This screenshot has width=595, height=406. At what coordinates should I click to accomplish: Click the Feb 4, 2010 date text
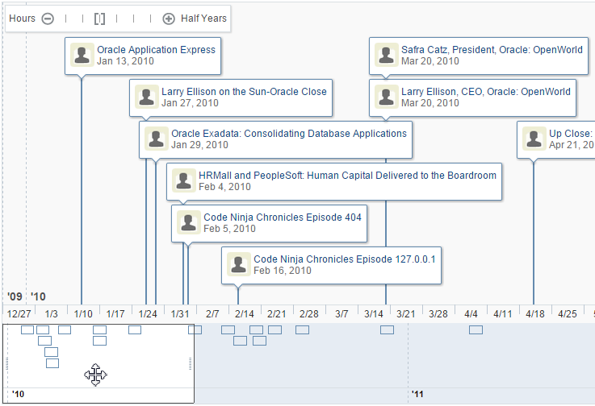click(x=224, y=187)
